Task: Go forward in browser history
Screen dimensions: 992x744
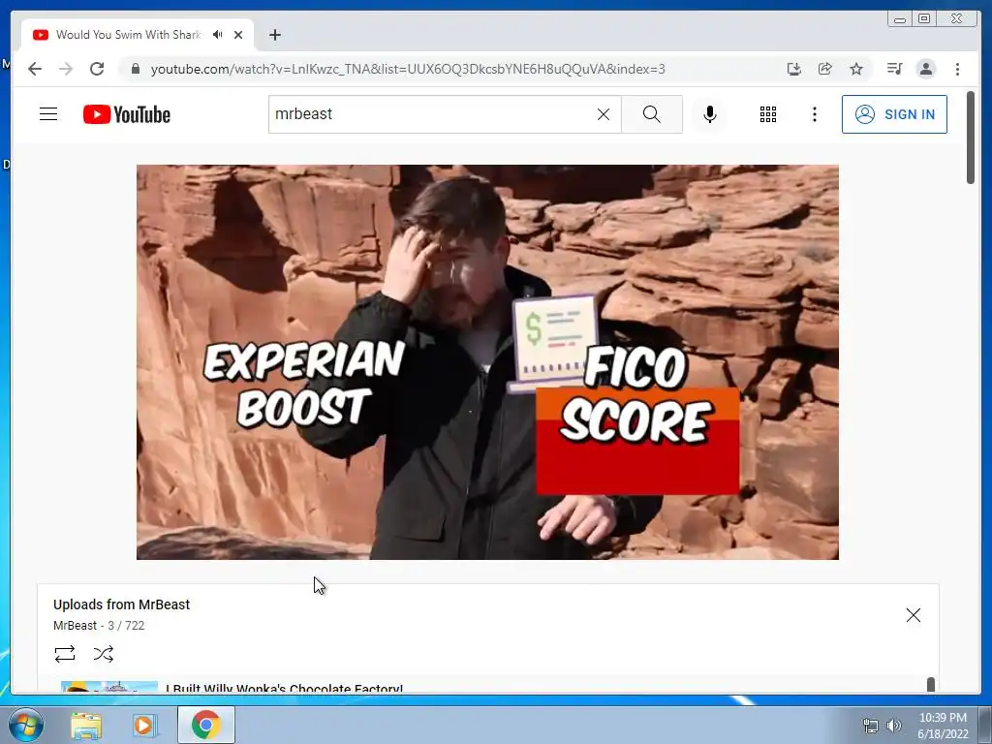Action: click(x=65, y=69)
